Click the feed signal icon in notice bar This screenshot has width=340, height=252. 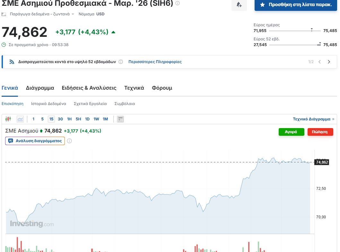(12, 62)
